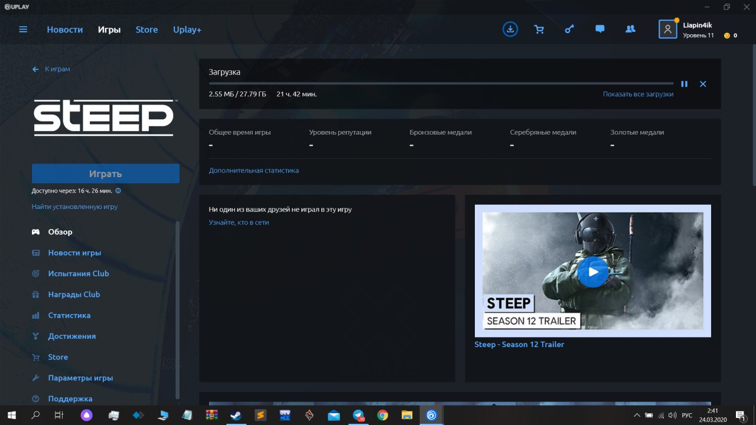Viewport: 756px width, 425px height.
Task: Open Store in the game sidebar
Action: click(x=58, y=357)
